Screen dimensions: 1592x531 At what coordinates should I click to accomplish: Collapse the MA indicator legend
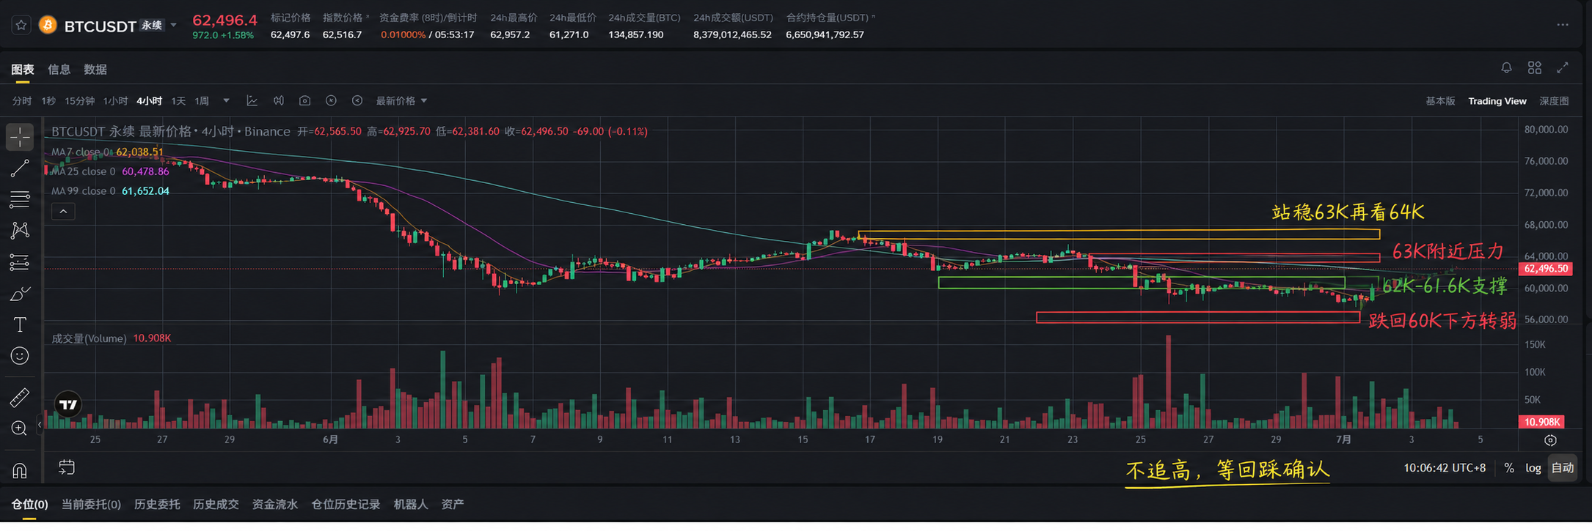(x=63, y=212)
